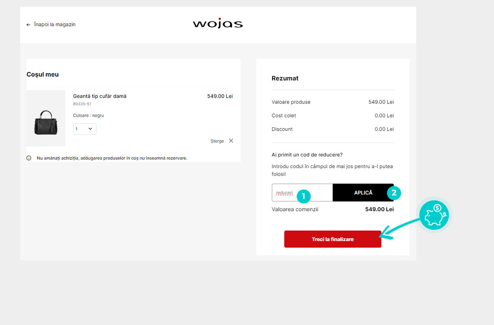
Task: Click the Șterge remove link
Action: click(x=217, y=141)
